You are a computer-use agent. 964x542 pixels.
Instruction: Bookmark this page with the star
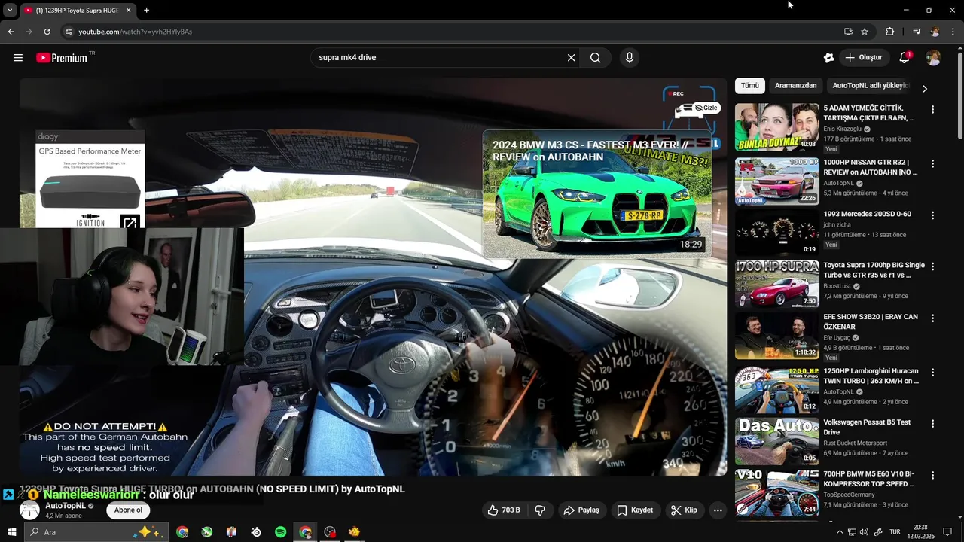coord(865,32)
